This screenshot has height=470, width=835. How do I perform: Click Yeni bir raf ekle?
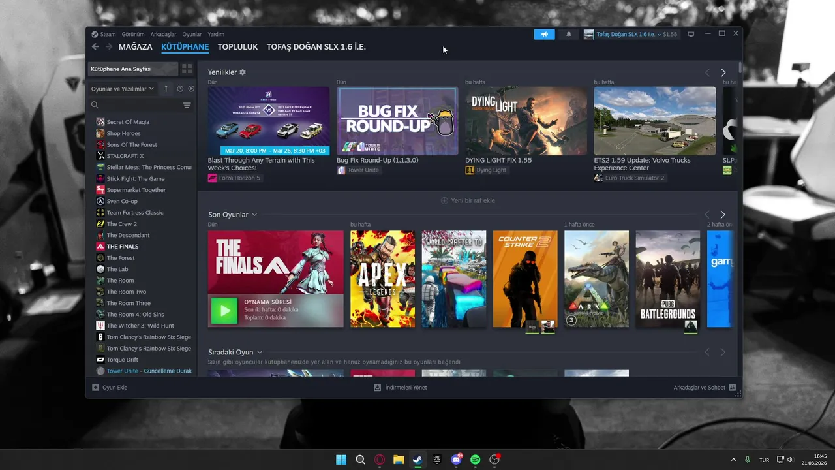coord(473,200)
